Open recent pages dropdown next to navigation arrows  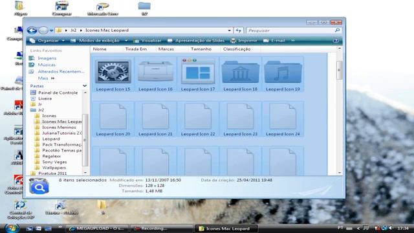pyautogui.click(x=52, y=30)
